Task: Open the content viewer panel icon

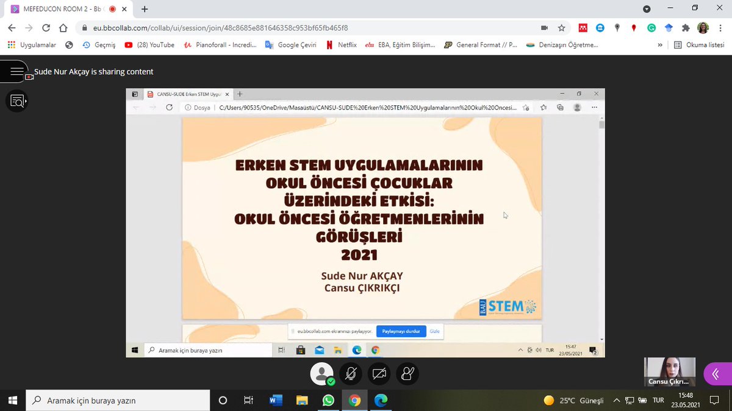Action: (16, 101)
